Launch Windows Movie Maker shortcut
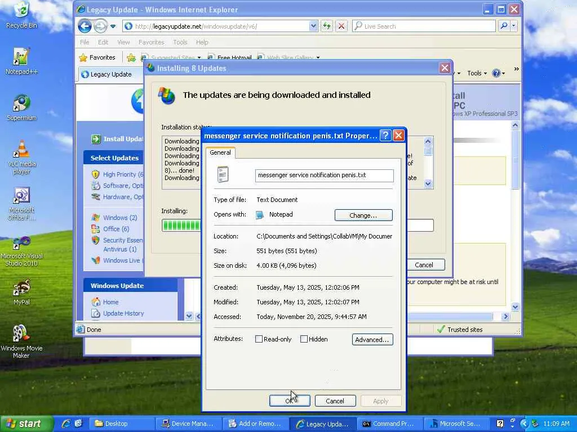Image resolution: width=577 pixels, height=432 pixels. [x=22, y=341]
